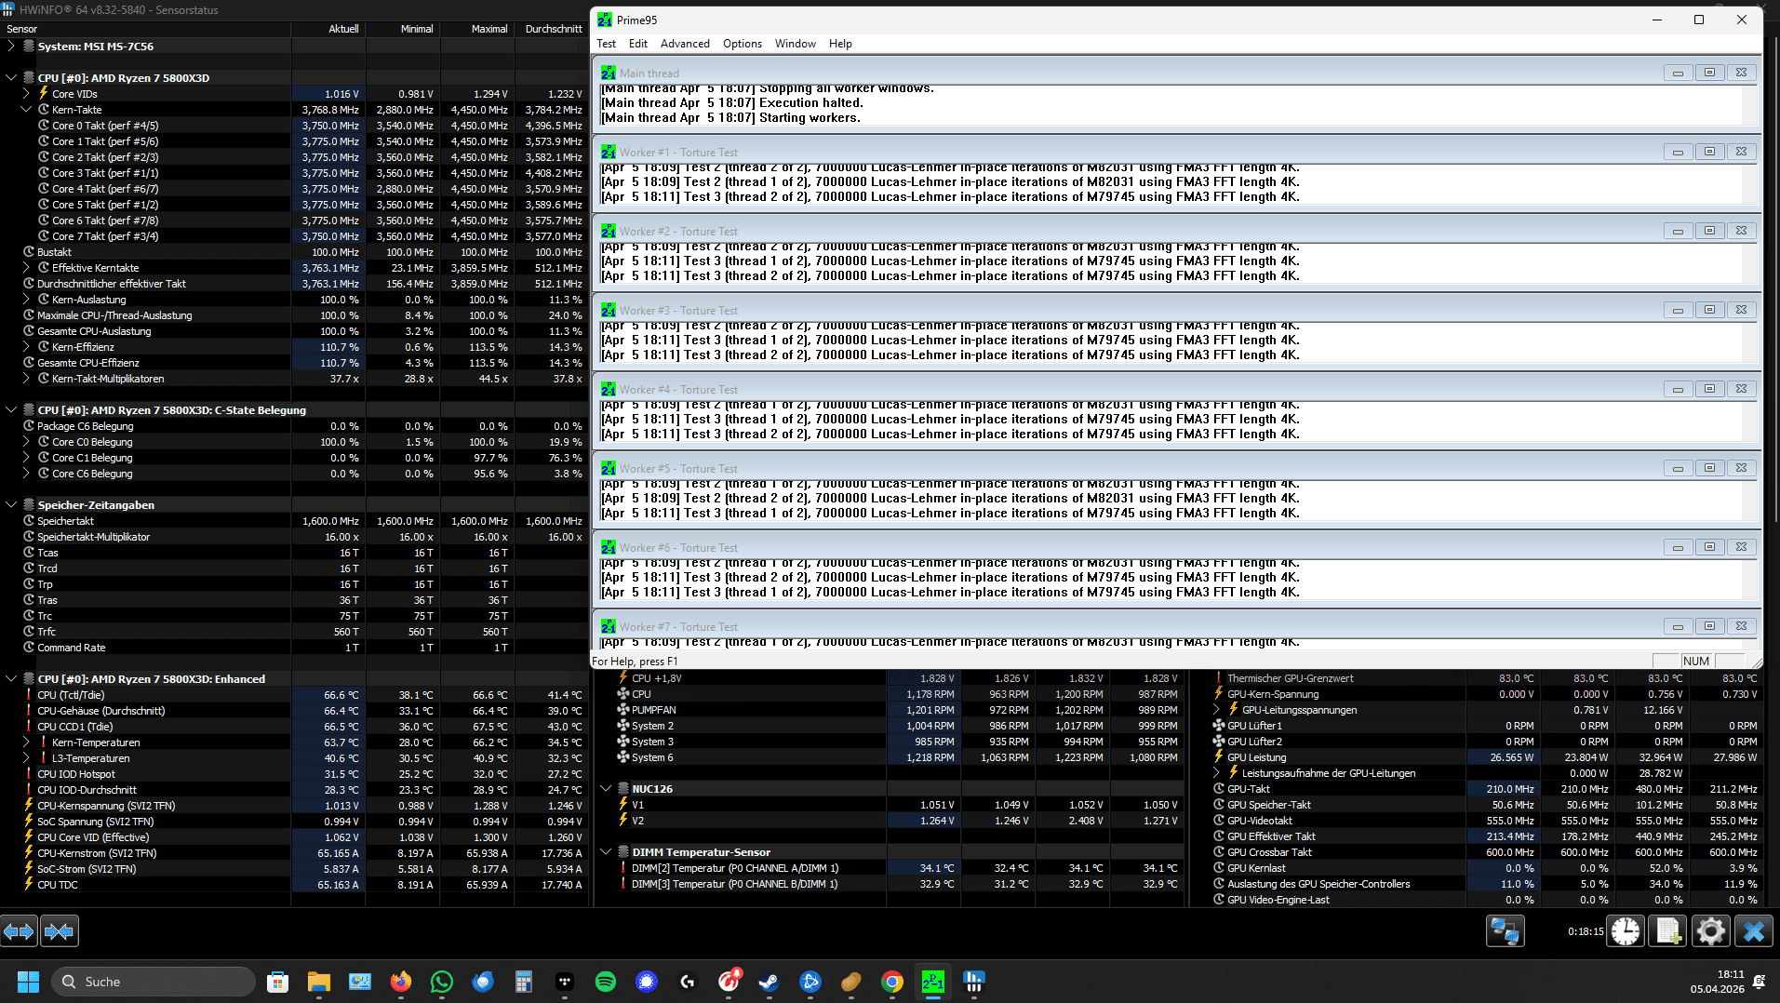Open Spotify from the taskbar
This screenshot has height=1003, width=1780.
[x=606, y=982]
